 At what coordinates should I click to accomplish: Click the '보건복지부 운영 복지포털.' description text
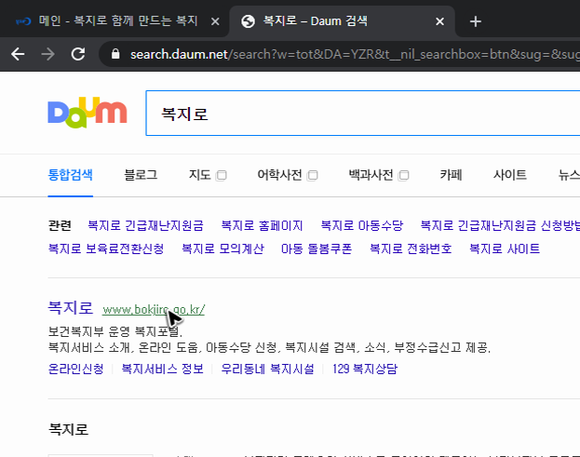tap(115, 331)
